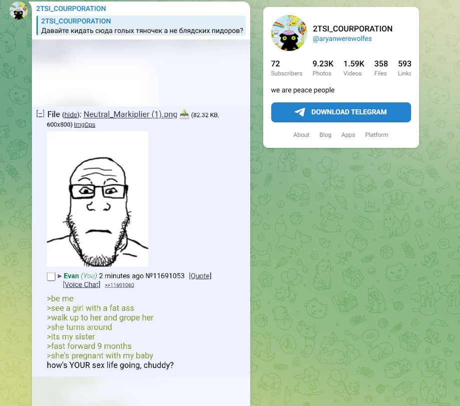The height and width of the screenshot is (406, 460).
Task: Open the @aryanwerewolfes username link
Action: tap(342, 39)
